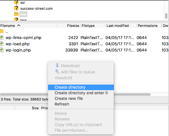Click File permissions... menu entry
Screen dimensions: 169x136
[x=81, y=130]
